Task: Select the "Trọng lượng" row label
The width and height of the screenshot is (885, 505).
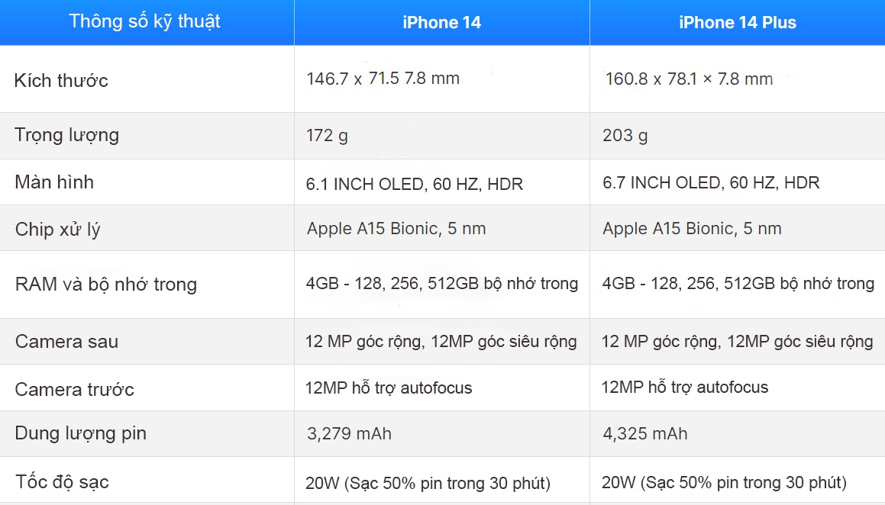Action: pos(67,135)
